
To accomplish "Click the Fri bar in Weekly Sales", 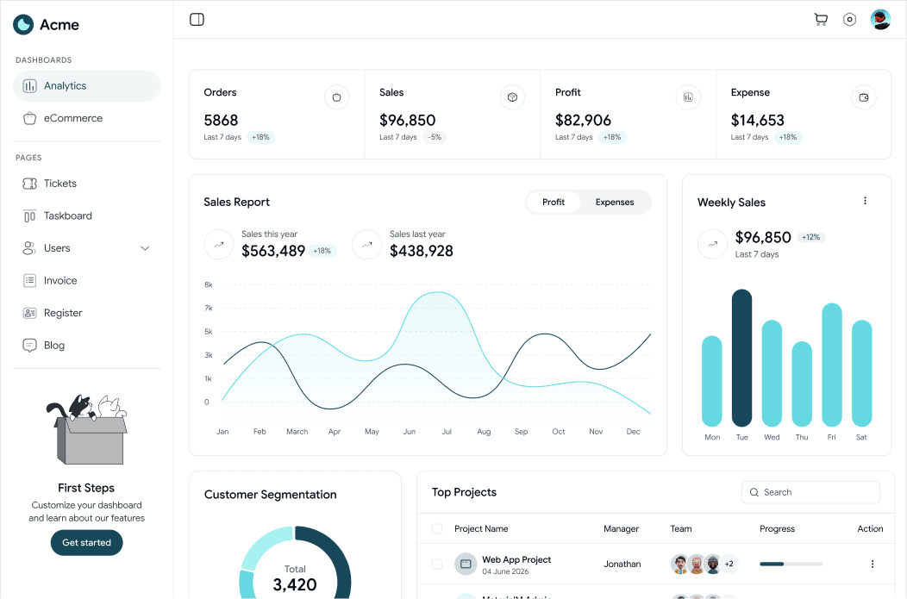I will (x=832, y=365).
